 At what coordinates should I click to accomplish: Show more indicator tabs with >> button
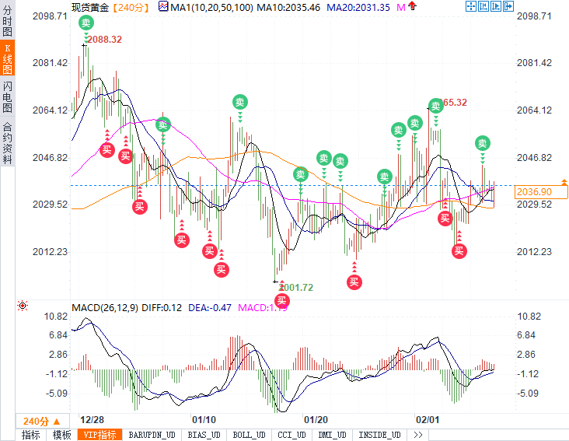(x=417, y=435)
